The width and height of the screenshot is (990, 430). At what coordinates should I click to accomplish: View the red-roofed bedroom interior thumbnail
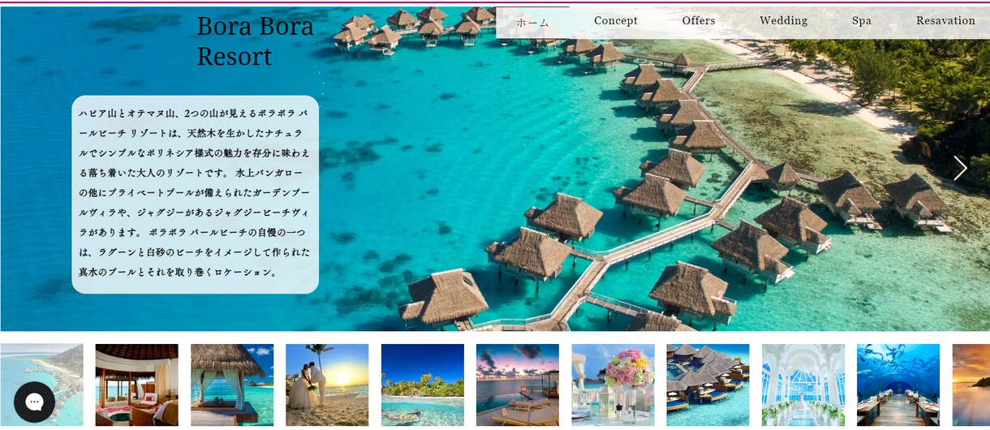coord(136,385)
